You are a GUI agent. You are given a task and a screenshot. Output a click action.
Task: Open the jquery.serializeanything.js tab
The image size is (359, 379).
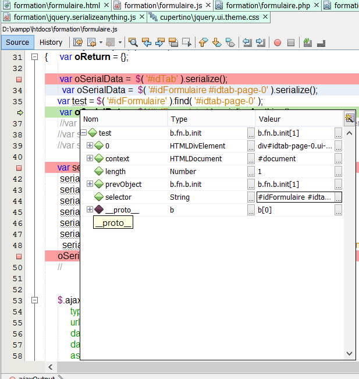(74, 17)
